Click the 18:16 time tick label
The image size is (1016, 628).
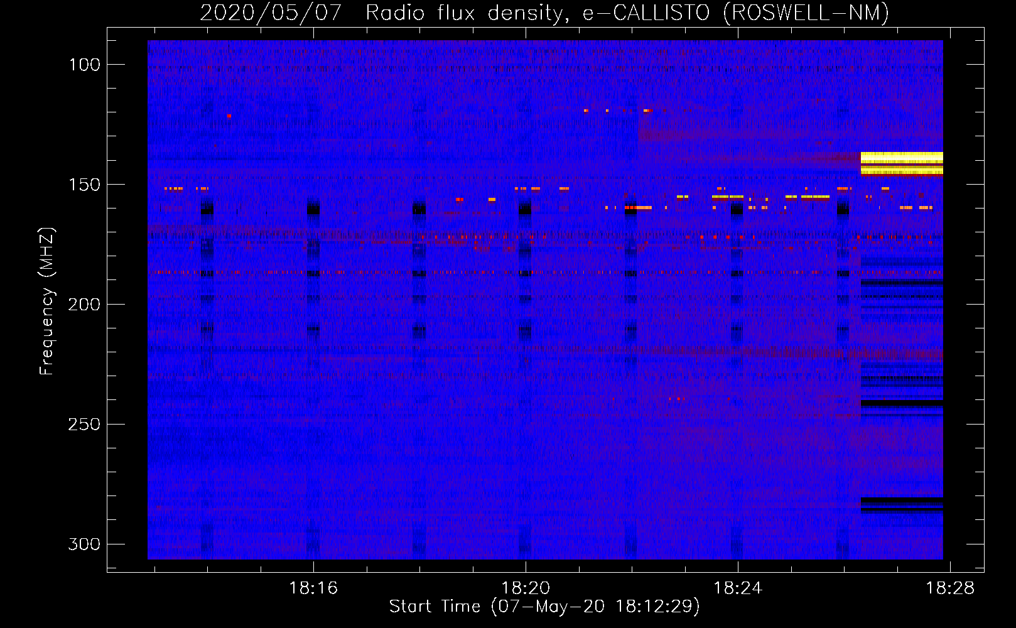313,588
